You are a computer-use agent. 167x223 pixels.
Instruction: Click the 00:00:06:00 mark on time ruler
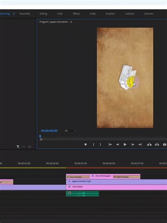coord(109,163)
